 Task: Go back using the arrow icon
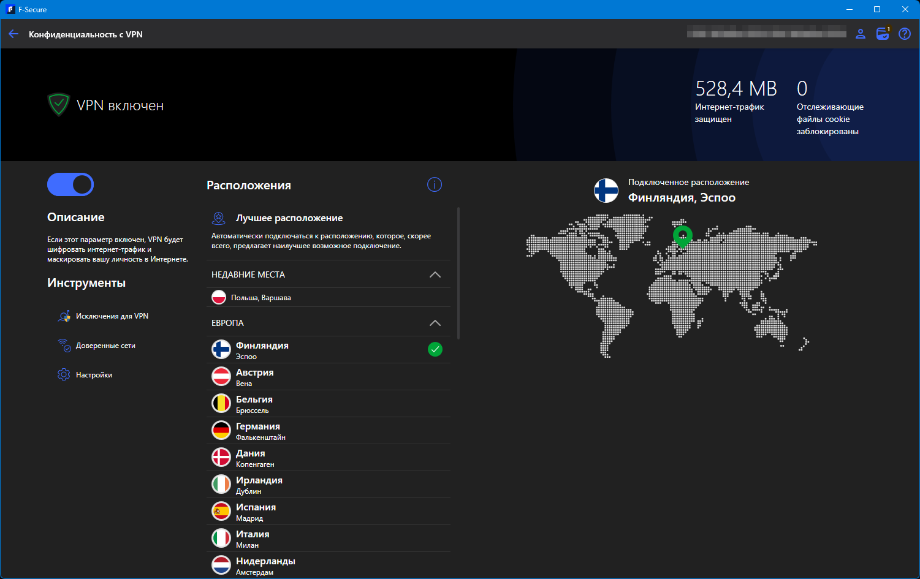13,34
